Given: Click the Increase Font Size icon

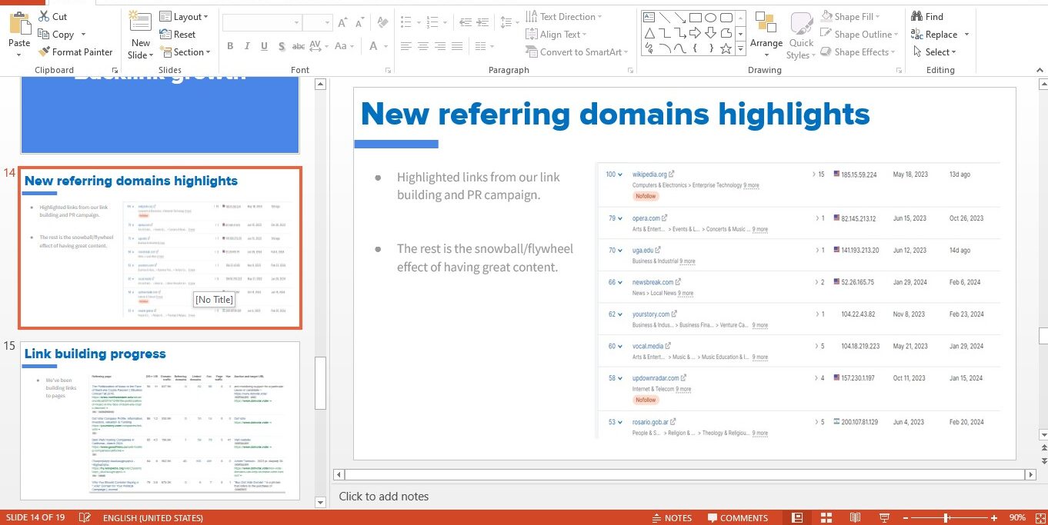Looking at the screenshot, I should tap(342, 23).
